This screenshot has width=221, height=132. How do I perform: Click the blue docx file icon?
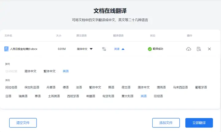point(6,49)
